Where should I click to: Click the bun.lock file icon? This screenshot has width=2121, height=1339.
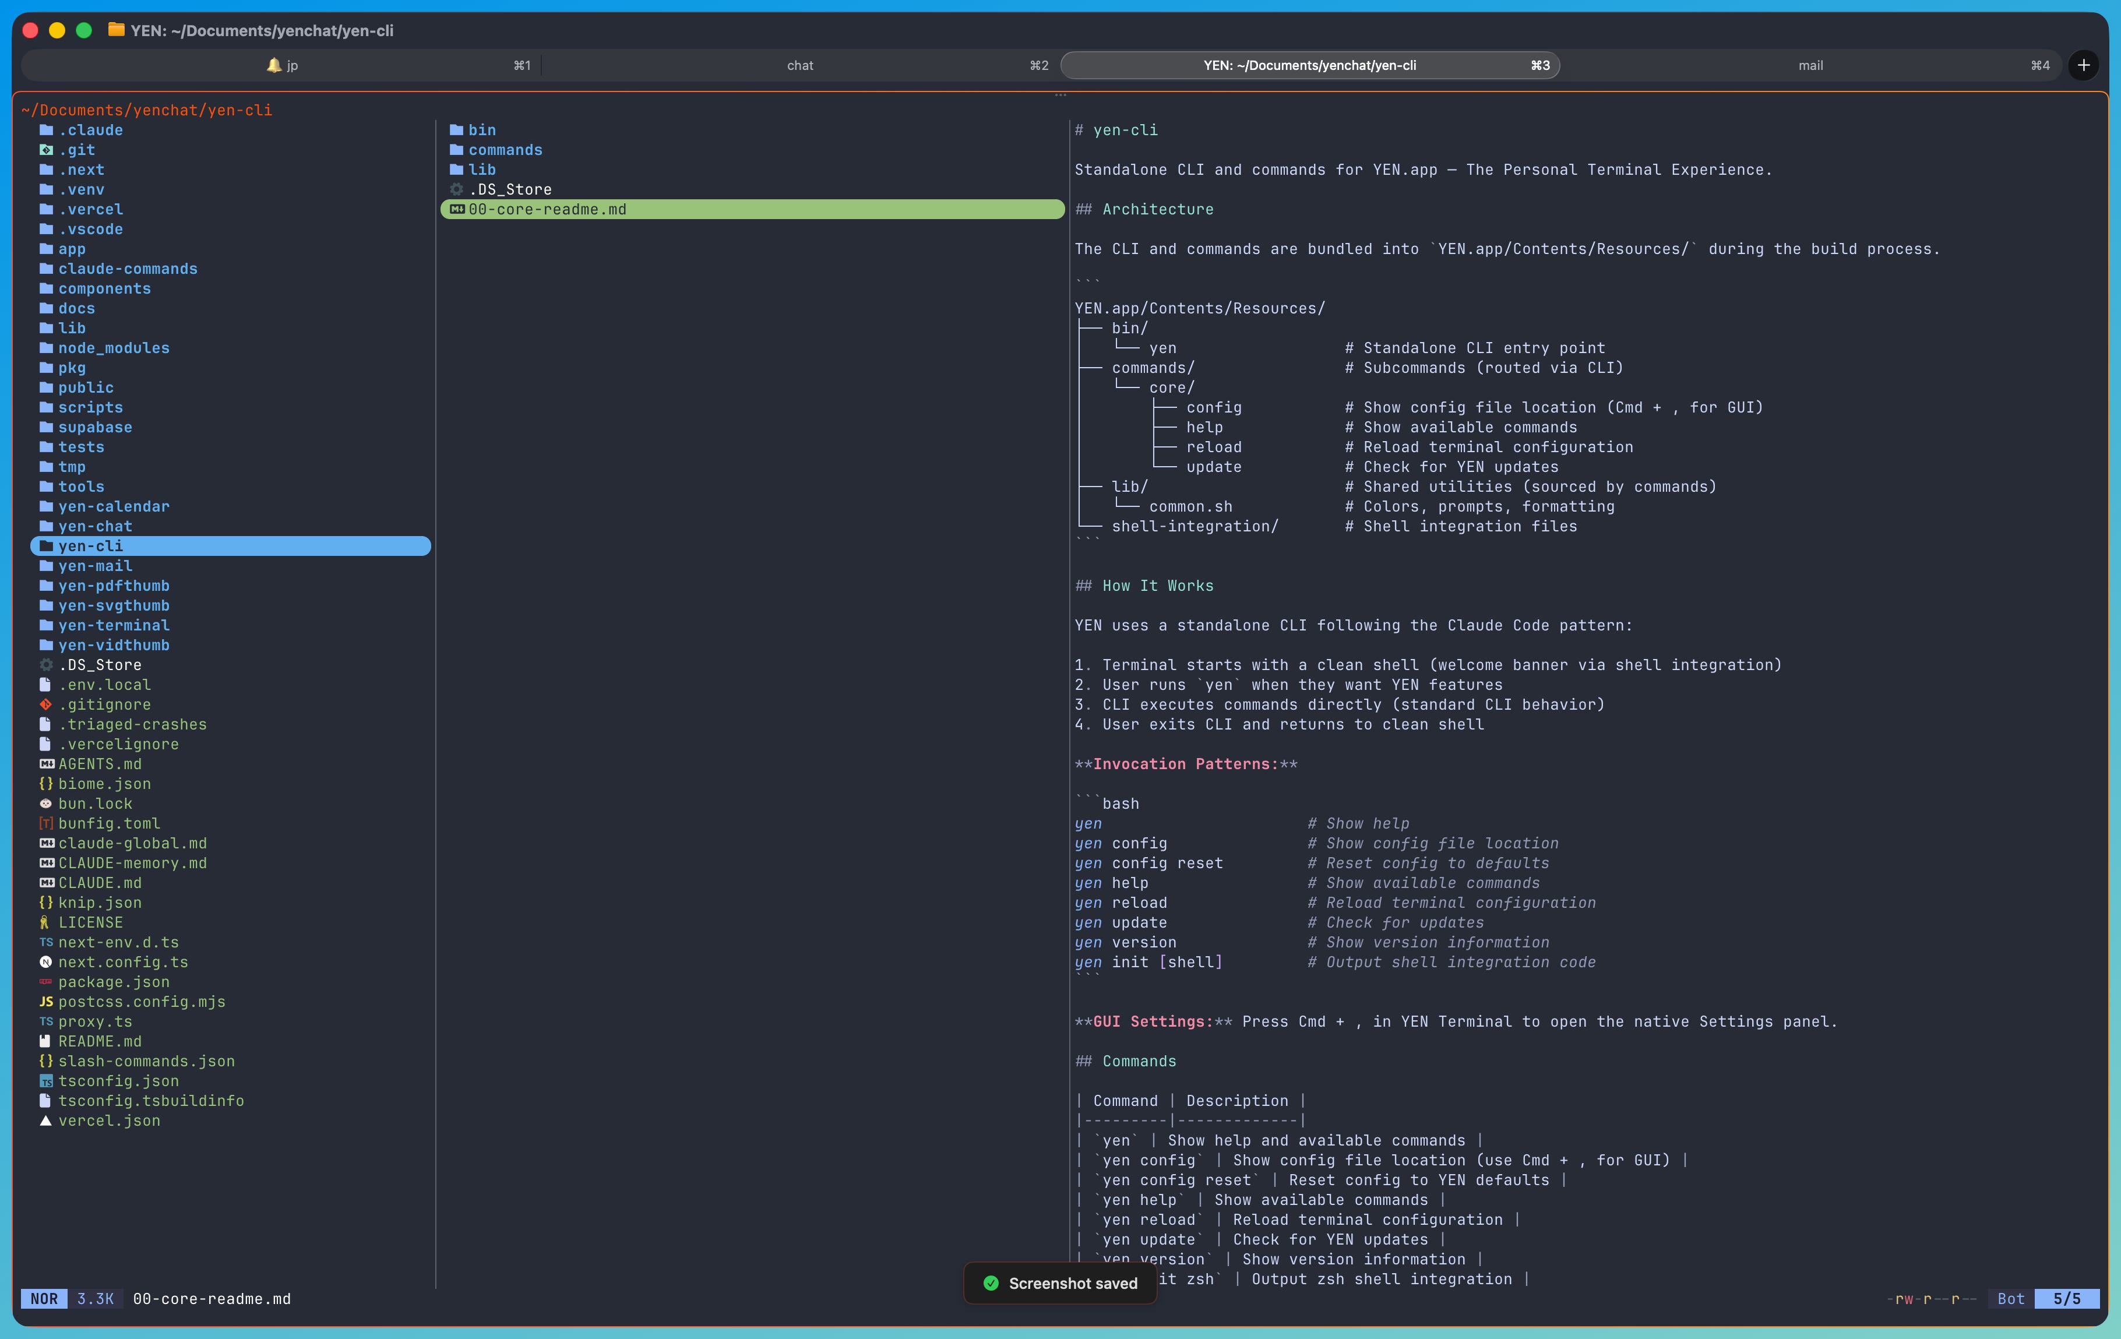point(46,804)
